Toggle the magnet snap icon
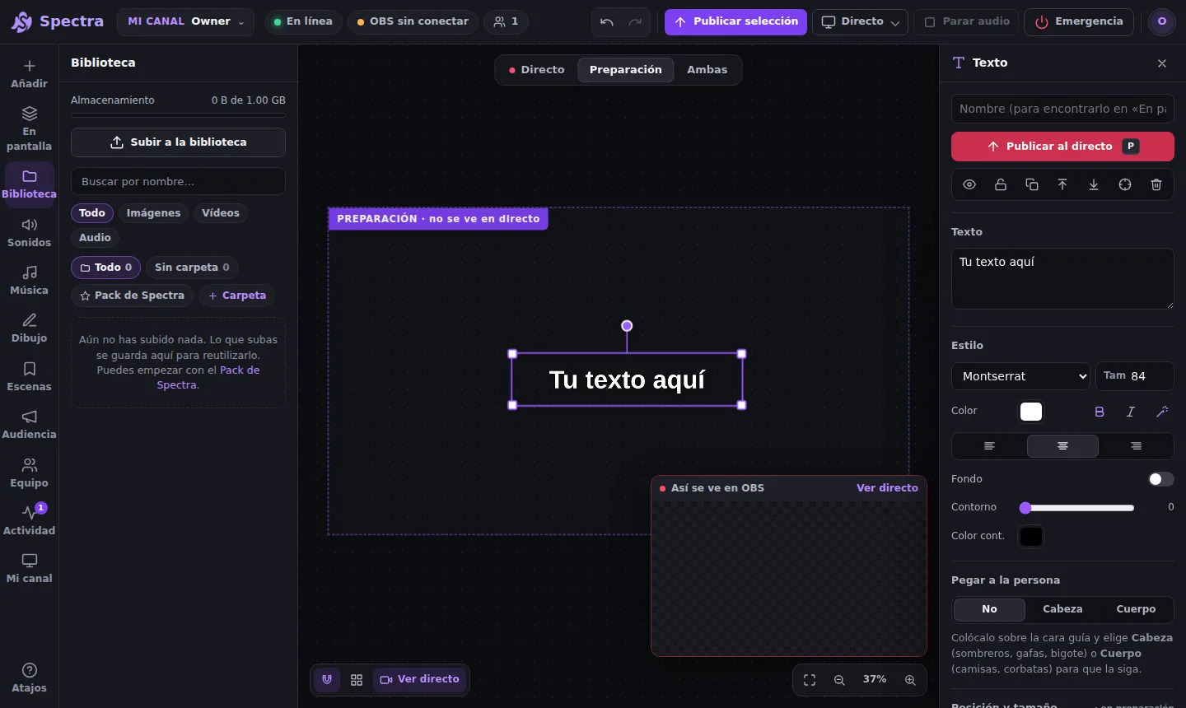The height and width of the screenshot is (708, 1186). [x=327, y=680]
